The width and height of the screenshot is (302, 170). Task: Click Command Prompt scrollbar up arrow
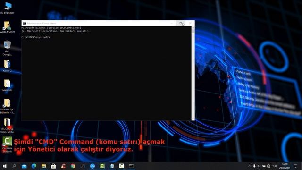point(193,28)
